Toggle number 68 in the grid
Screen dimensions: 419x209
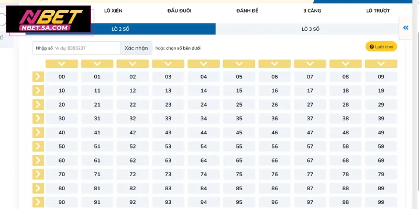346,160
